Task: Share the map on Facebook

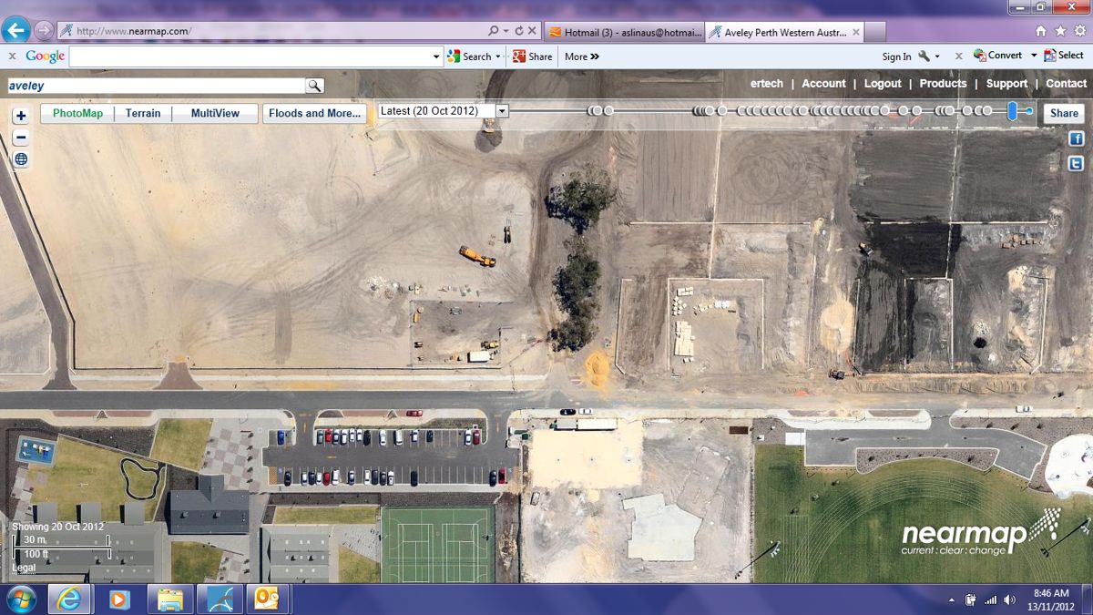Action: (1077, 139)
